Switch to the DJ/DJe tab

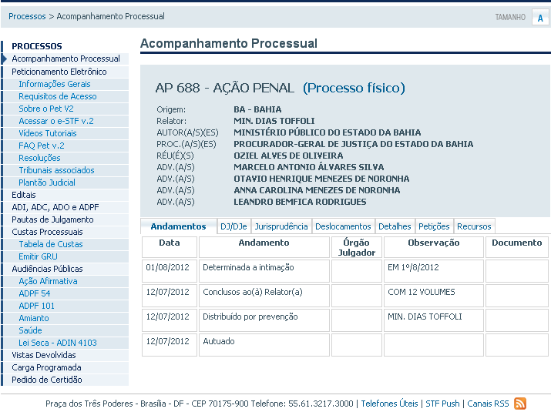234,226
